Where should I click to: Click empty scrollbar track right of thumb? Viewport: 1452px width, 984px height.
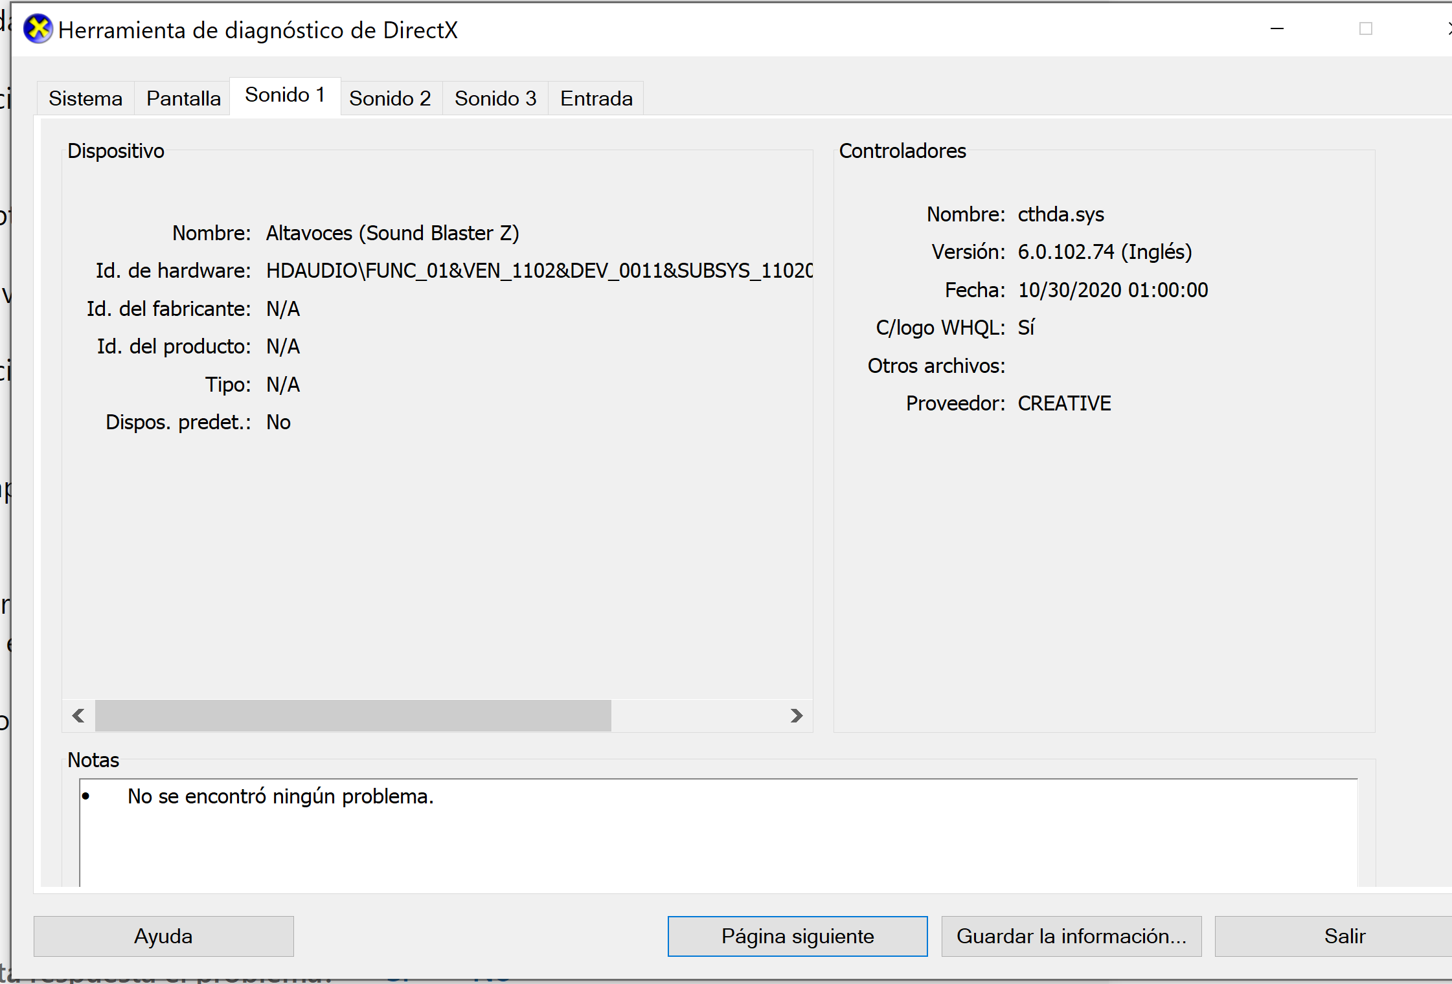coord(696,715)
